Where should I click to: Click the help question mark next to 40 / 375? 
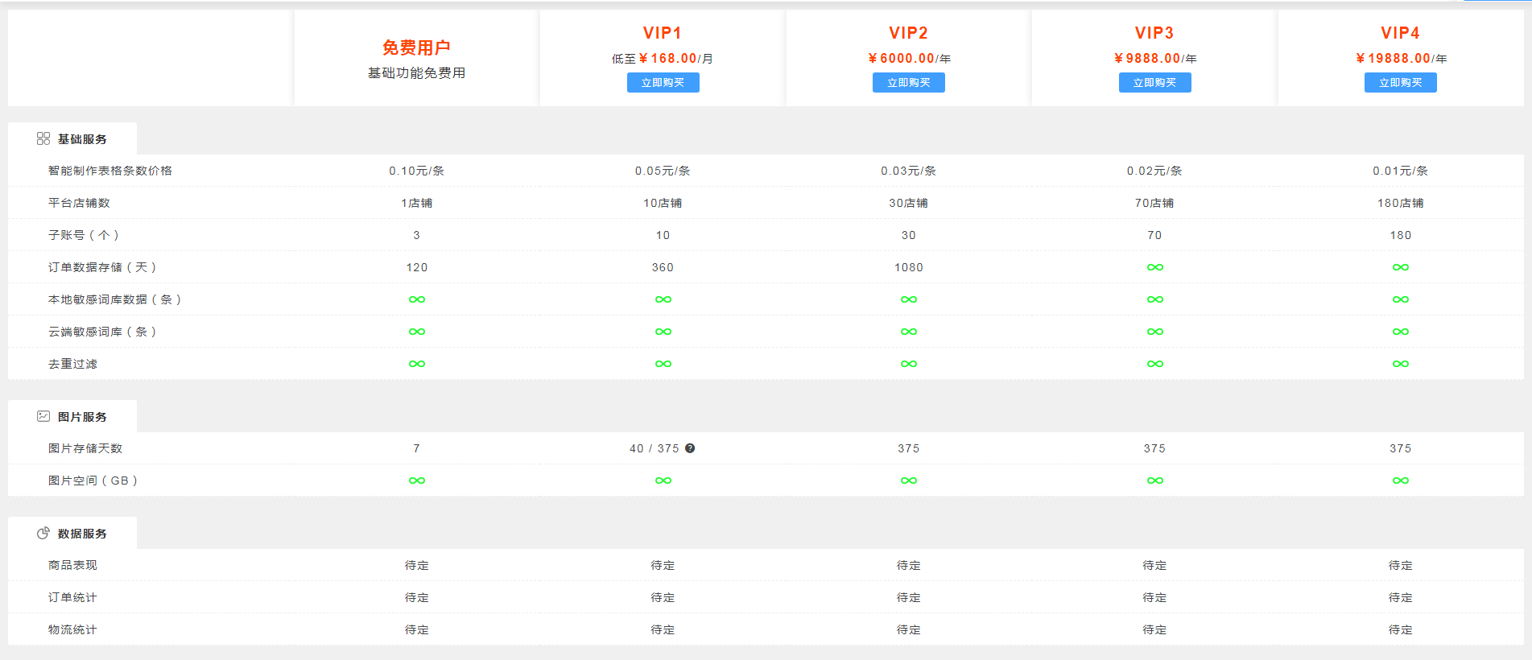click(690, 448)
